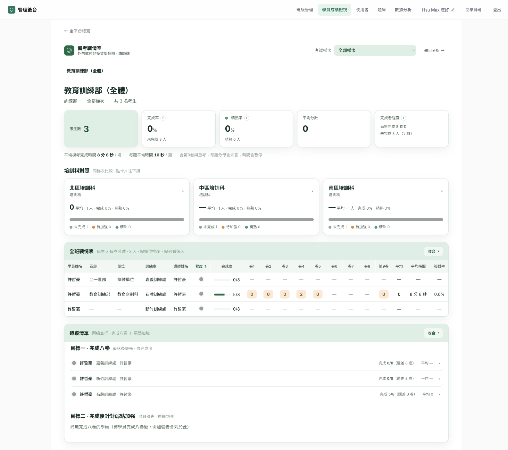
Task: Click the gray level dot in 新竹訓練處 row
Action: point(201,309)
